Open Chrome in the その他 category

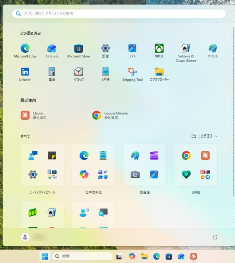186,155
